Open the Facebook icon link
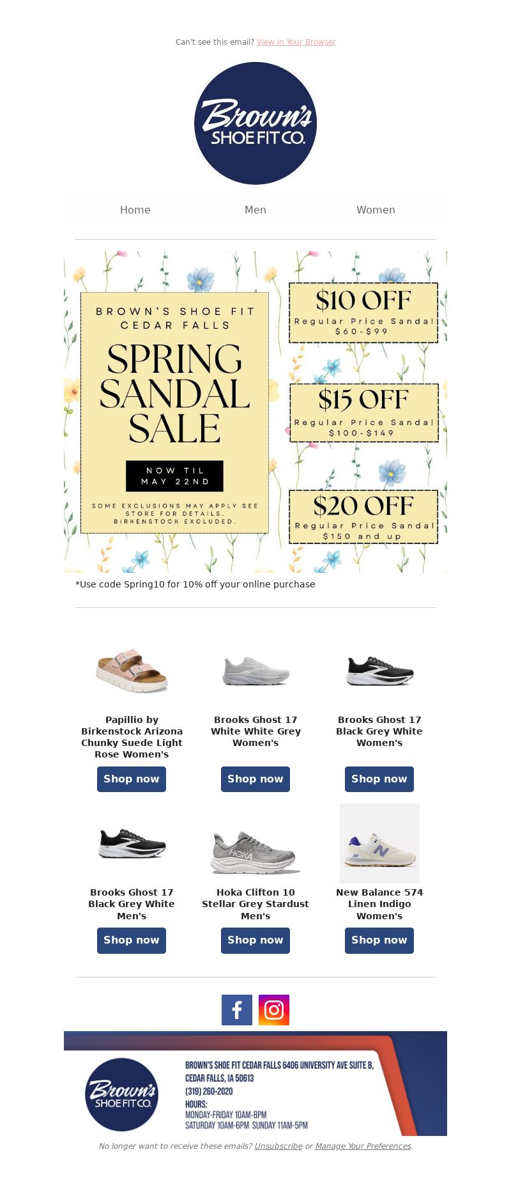Viewport: 511px width, 1182px height. point(237,1010)
